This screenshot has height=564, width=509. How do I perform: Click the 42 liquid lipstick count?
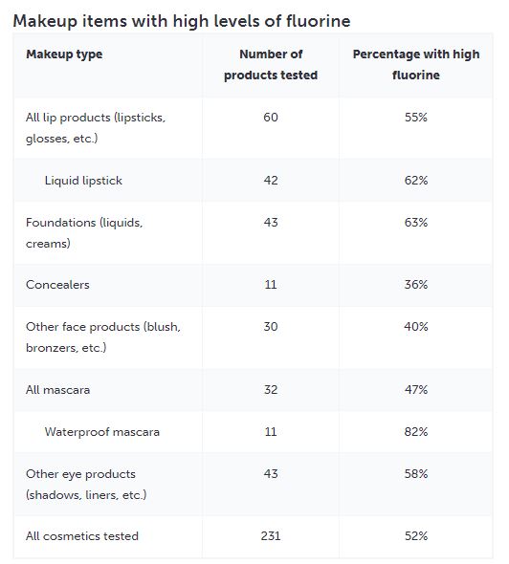pos(271,181)
